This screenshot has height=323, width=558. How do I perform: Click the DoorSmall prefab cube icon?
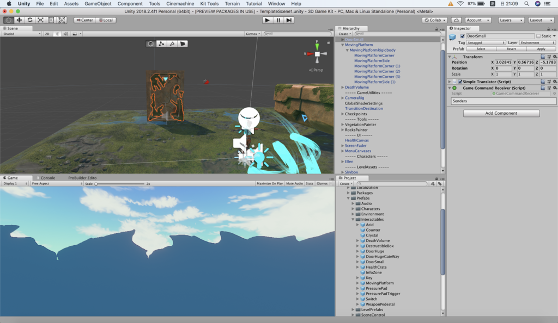pyautogui.click(x=452, y=37)
